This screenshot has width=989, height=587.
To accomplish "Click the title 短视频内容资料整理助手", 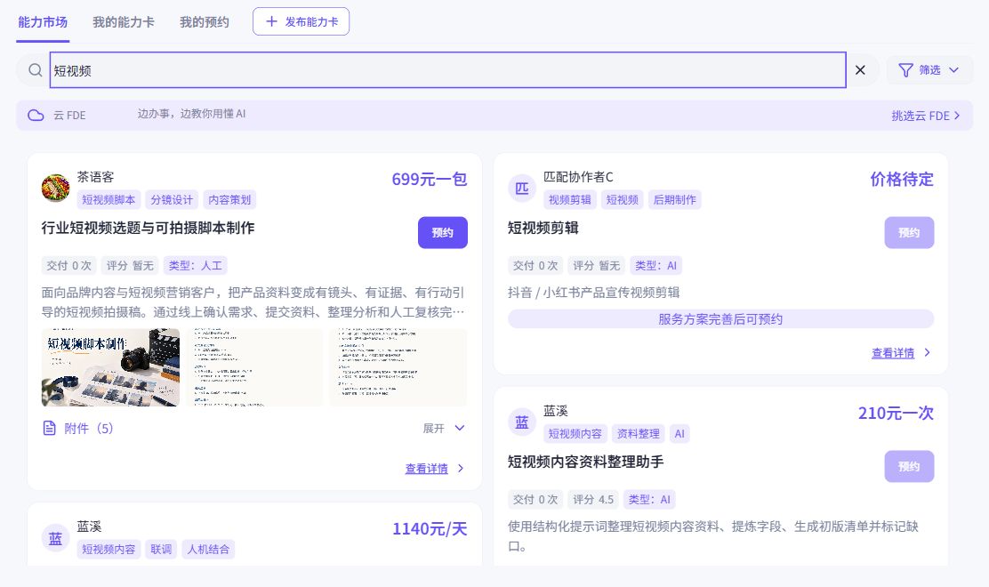I will [586, 462].
